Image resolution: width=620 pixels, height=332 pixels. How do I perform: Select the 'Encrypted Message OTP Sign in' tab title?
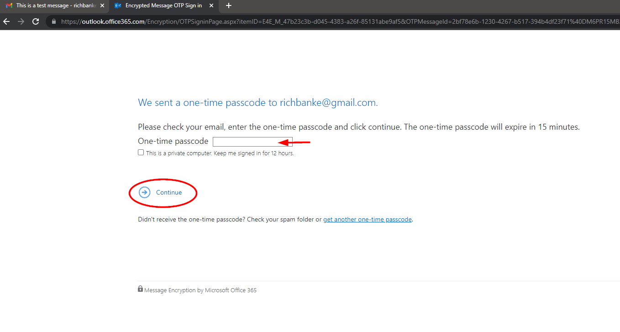pyautogui.click(x=163, y=5)
